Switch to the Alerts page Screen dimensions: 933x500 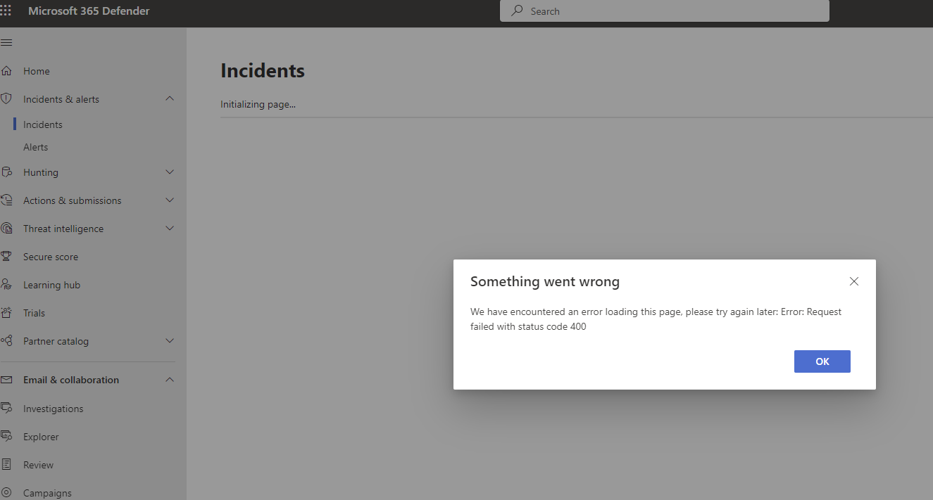[x=35, y=146]
